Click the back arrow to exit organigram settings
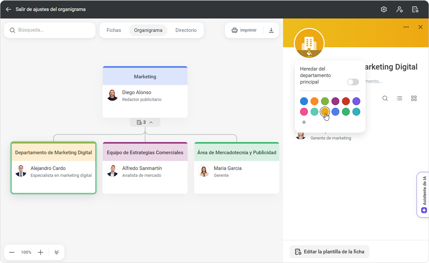The width and height of the screenshot is (429, 263). click(9, 9)
